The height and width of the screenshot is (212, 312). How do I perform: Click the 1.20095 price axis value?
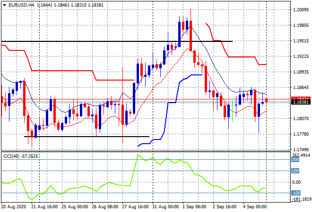[x=301, y=10]
